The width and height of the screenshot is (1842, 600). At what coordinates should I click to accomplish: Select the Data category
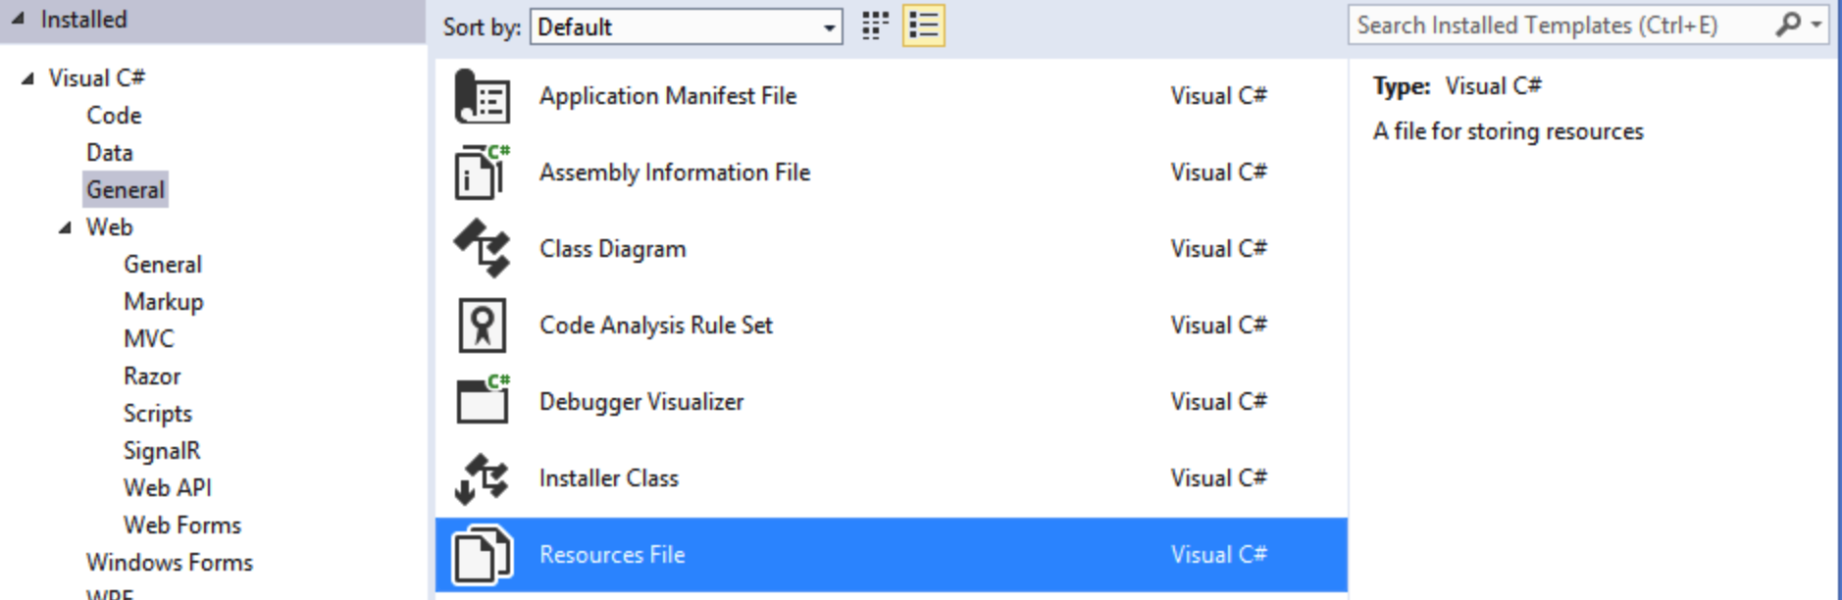tap(109, 153)
